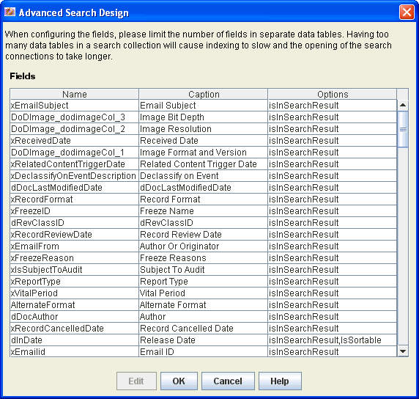Click the fields table scrollbar thumb
The height and width of the screenshot is (399, 419).
click(403, 129)
